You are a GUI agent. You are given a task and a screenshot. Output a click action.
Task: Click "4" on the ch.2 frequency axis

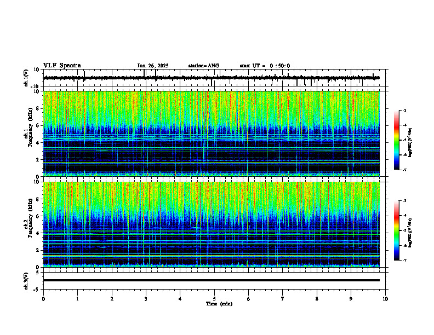pyautogui.click(x=38, y=233)
